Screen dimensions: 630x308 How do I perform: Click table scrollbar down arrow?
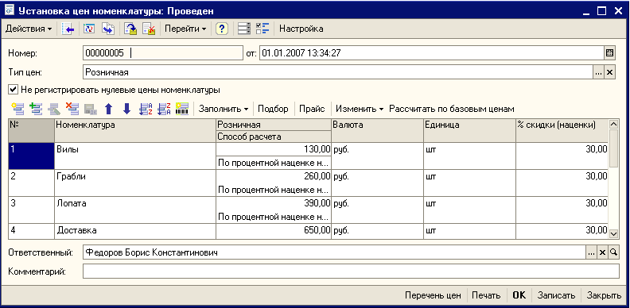(x=613, y=233)
